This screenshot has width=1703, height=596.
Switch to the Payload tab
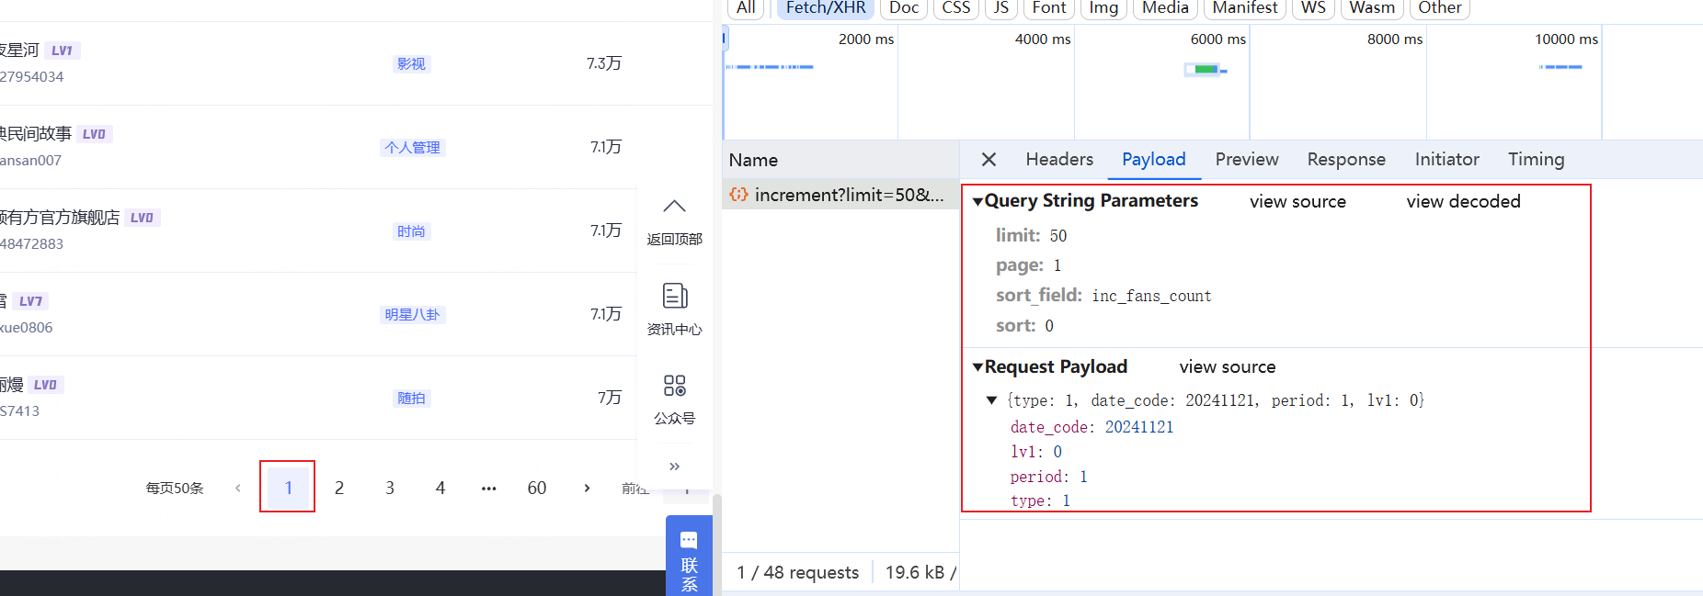coord(1153,160)
